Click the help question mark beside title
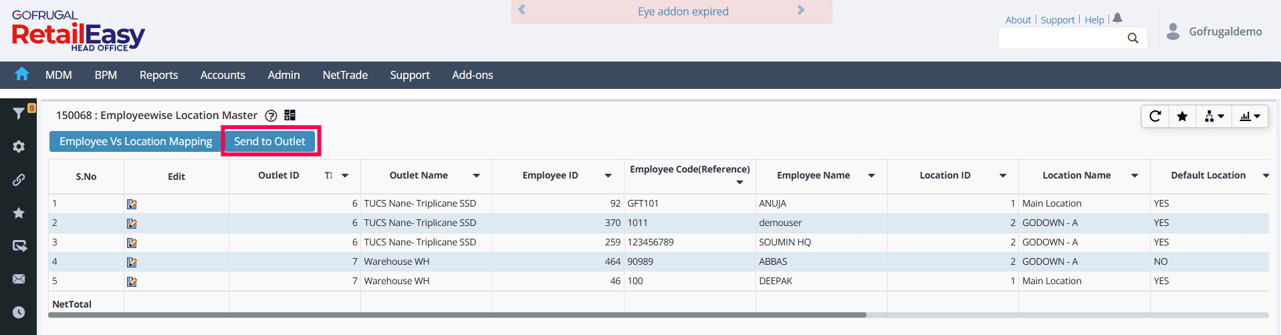The image size is (1281, 335). click(x=271, y=116)
